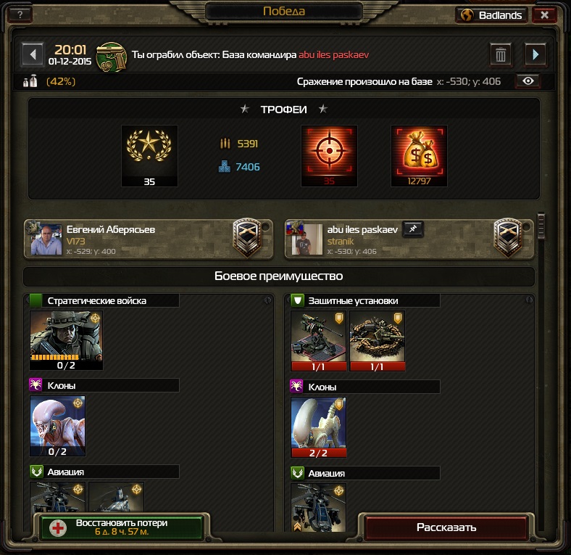571x555 pixels.
Task: Go to next report with right arrow
Action: point(535,54)
